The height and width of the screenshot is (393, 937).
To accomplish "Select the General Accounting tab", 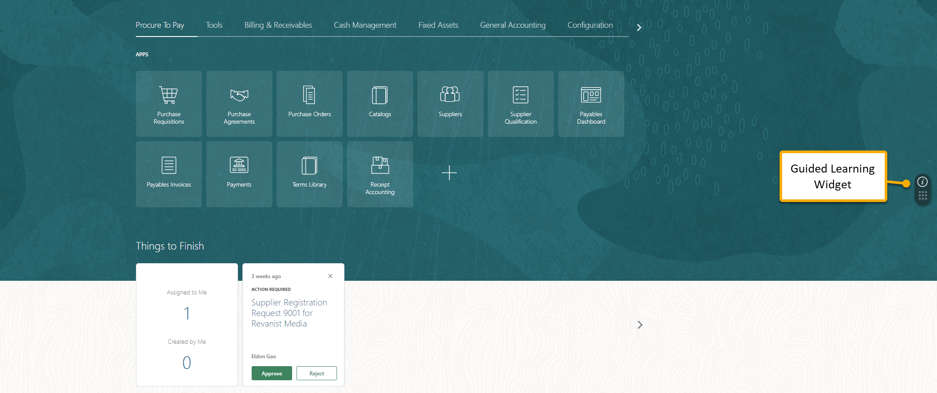I will click(x=512, y=25).
